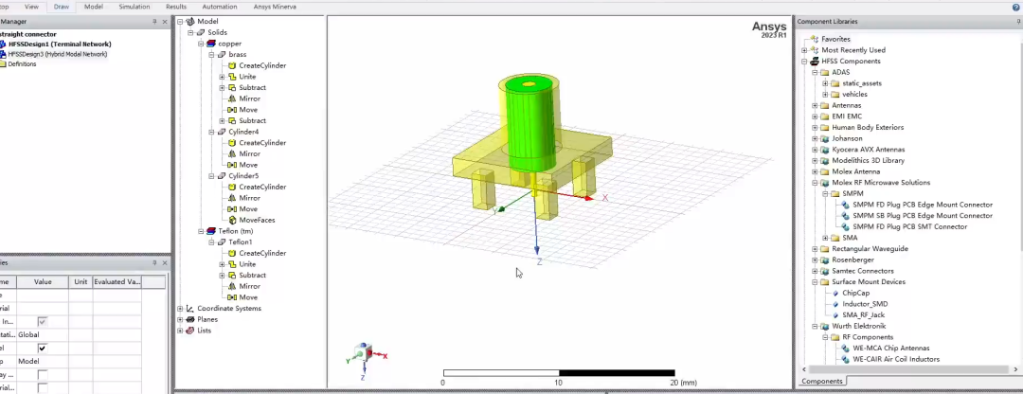Select the Inductor_SMD component

865,304
